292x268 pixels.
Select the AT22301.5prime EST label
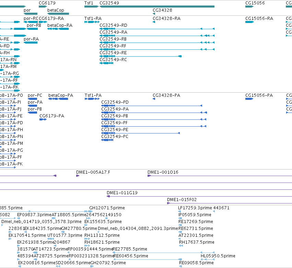[x=196, y=236]
